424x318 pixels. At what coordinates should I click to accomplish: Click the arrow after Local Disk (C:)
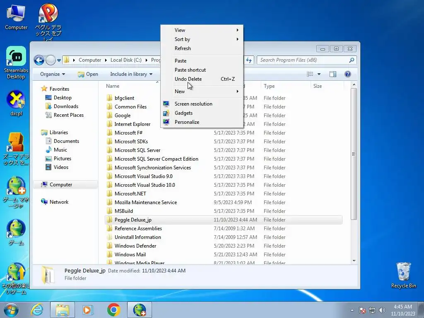pyautogui.click(x=146, y=60)
